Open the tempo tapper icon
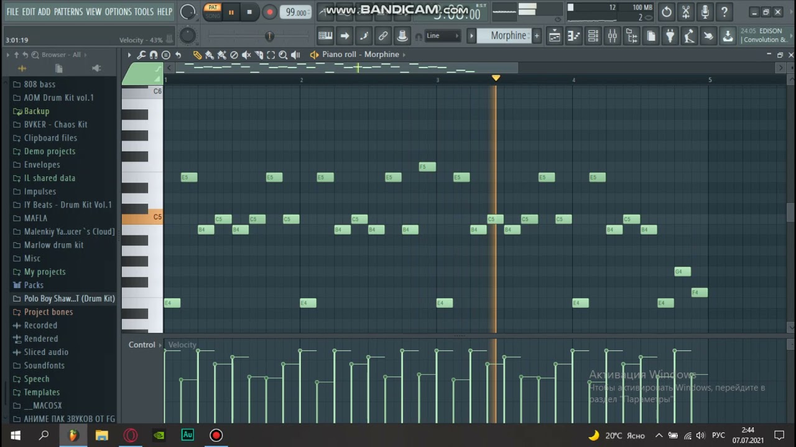Image resolution: width=796 pixels, height=447 pixels. 689,36
